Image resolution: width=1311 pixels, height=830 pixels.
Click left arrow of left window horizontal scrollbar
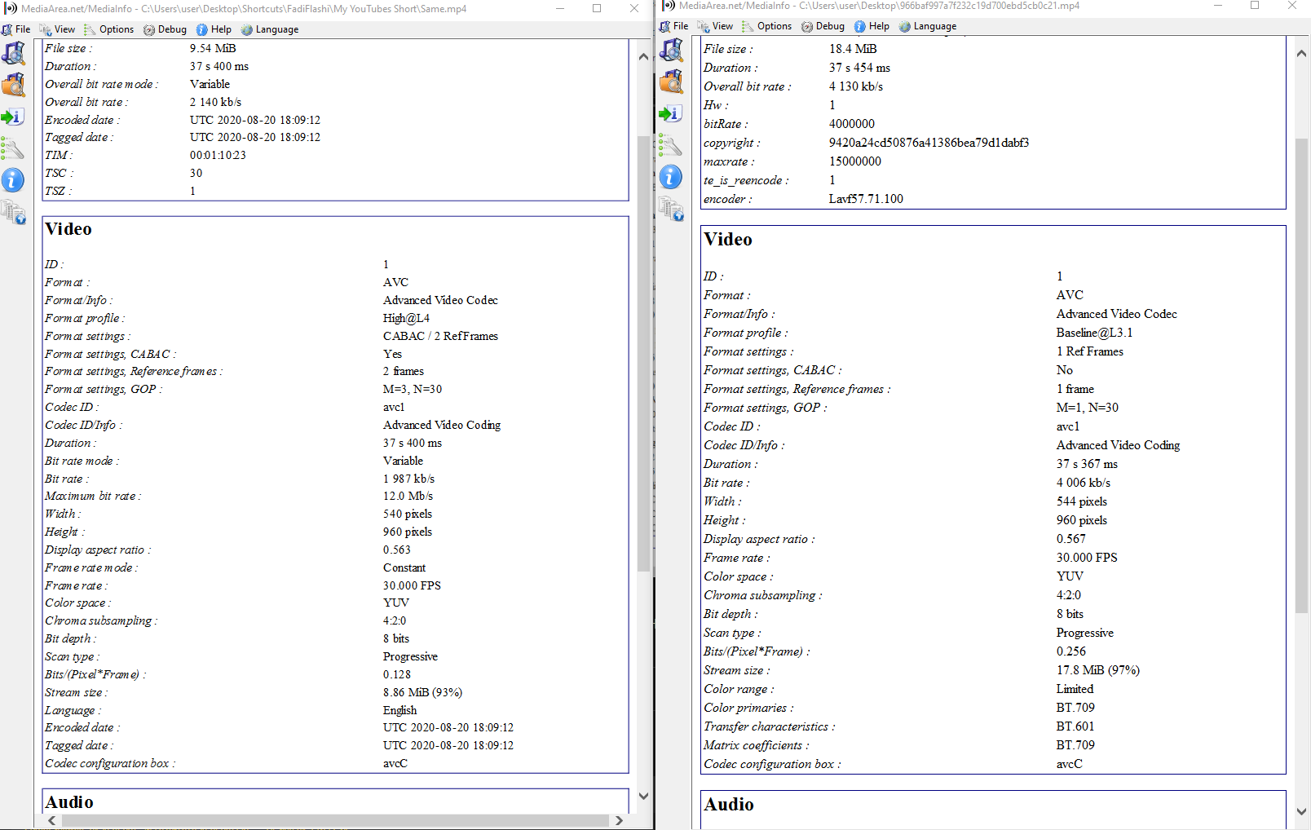(x=51, y=820)
